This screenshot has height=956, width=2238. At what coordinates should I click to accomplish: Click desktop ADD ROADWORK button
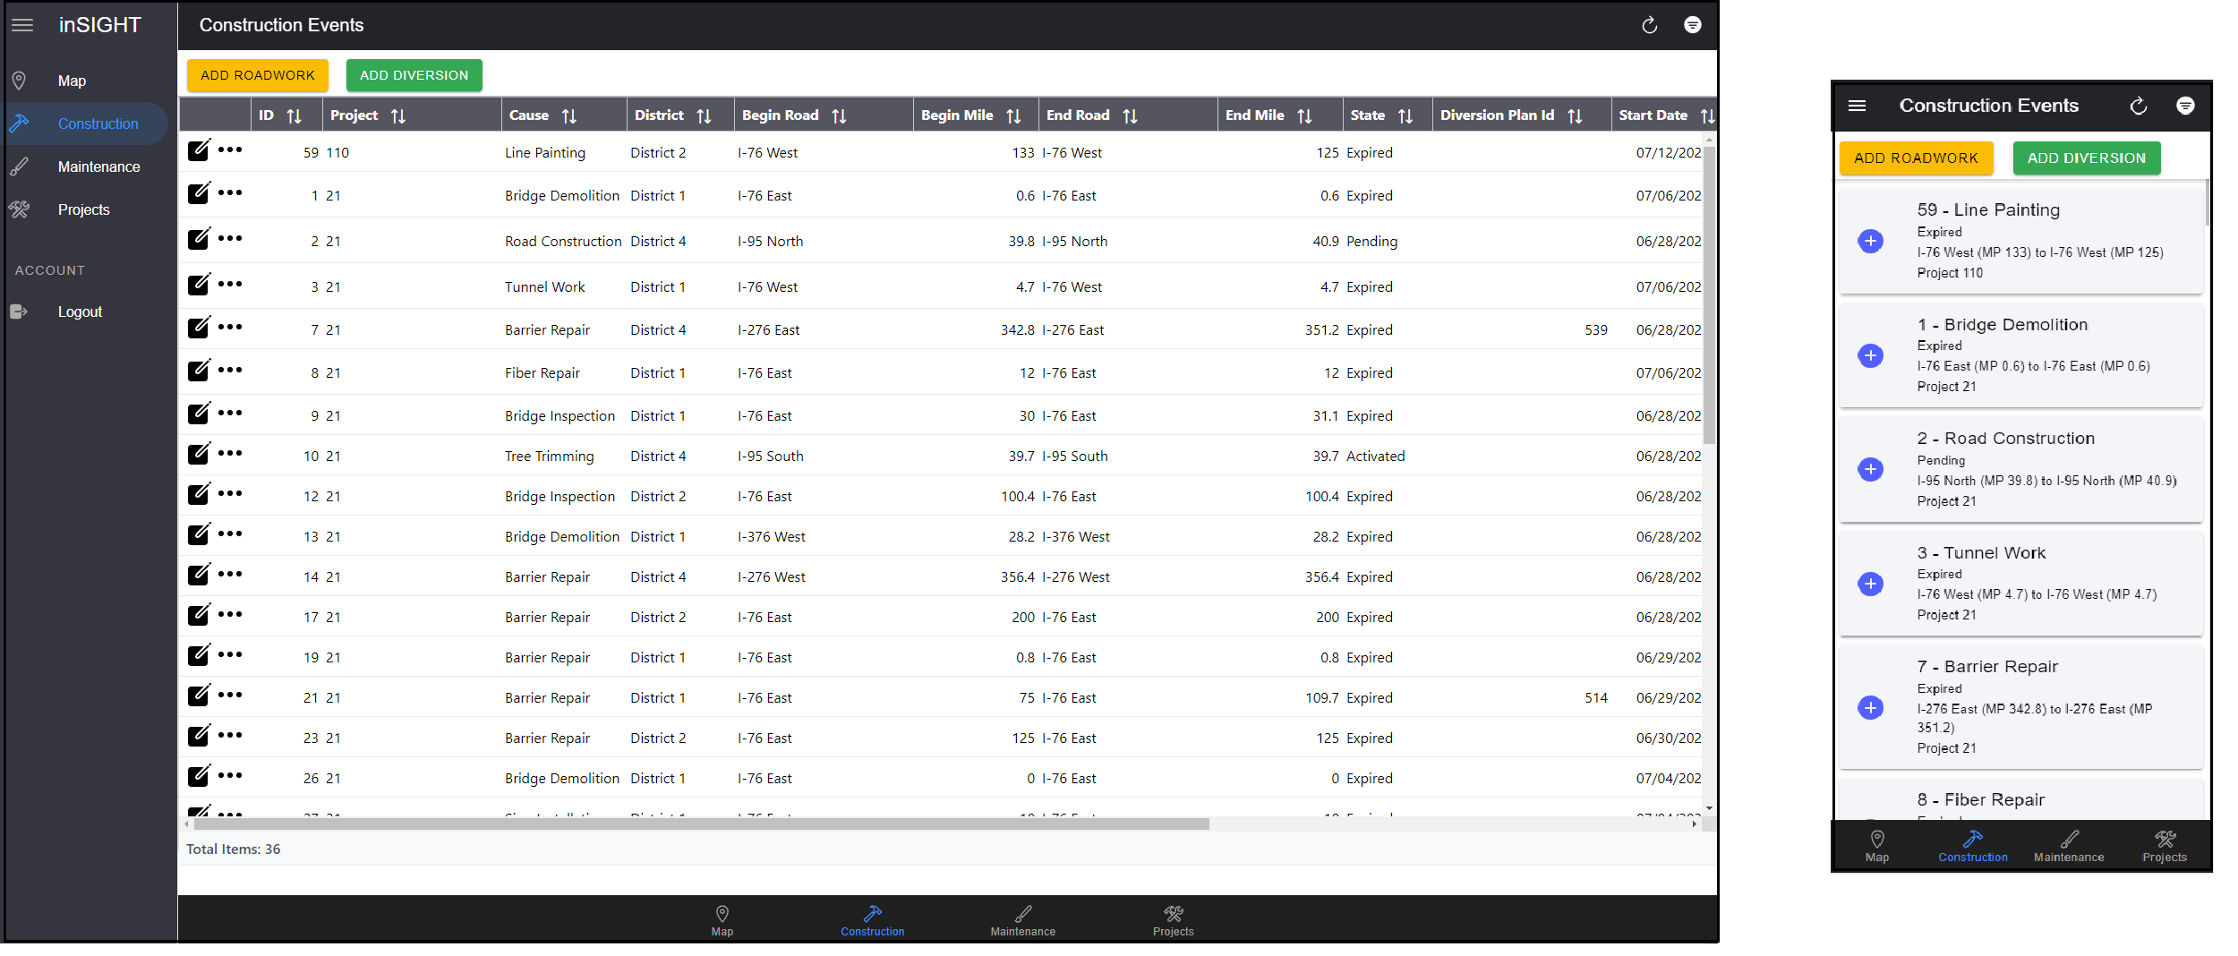click(258, 75)
